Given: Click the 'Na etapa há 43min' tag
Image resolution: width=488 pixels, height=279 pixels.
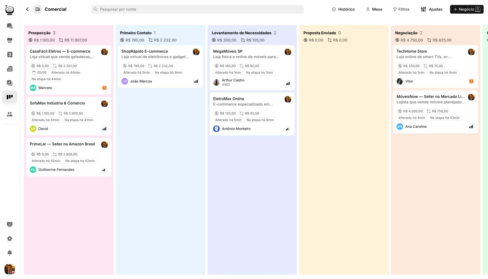Looking at the screenshot, I should (445, 118).
